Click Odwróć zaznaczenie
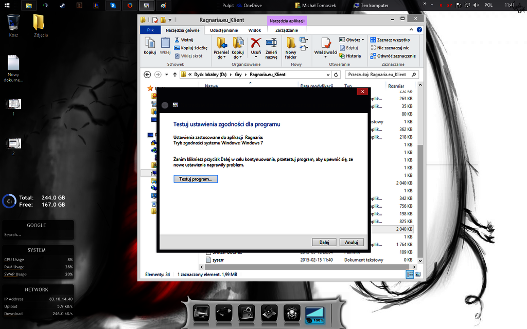 pos(393,56)
